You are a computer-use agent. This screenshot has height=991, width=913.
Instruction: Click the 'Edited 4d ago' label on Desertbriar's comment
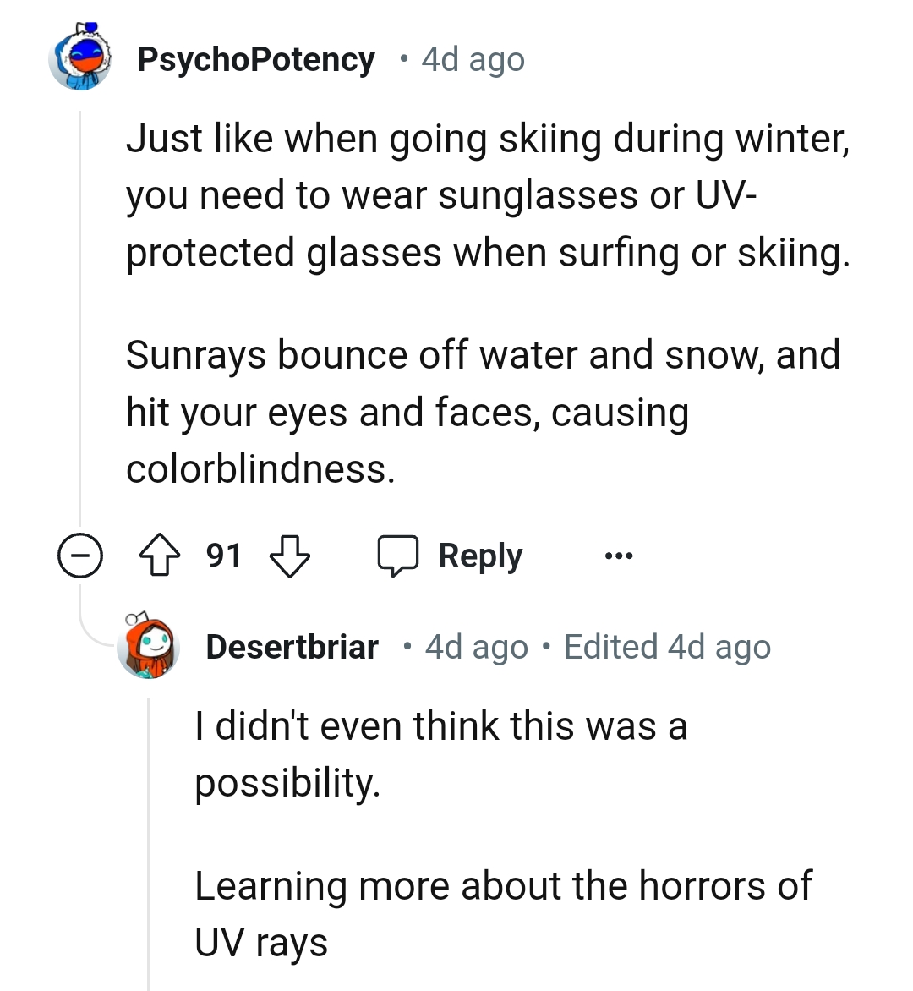tap(667, 647)
